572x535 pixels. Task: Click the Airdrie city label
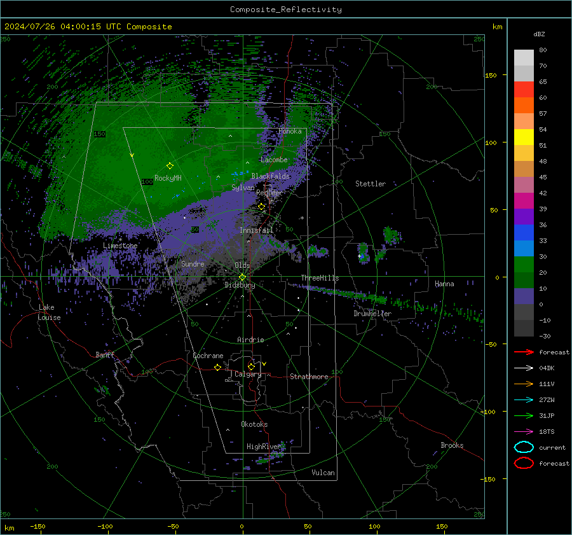(250, 340)
